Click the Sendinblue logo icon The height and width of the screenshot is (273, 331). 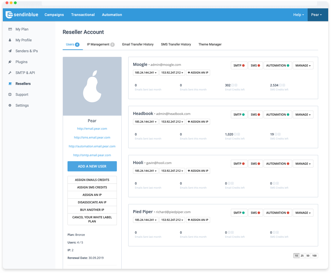[9, 15]
